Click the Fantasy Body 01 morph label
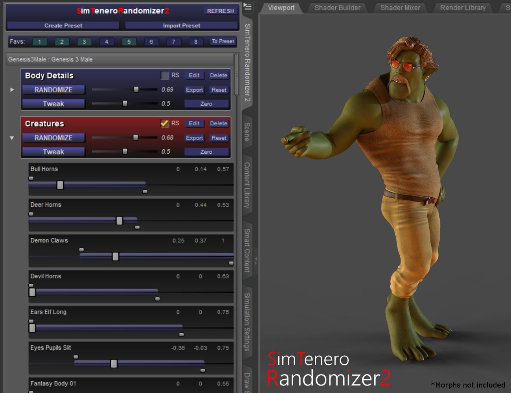The width and height of the screenshot is (511, 393). click(x=53, y=383)
